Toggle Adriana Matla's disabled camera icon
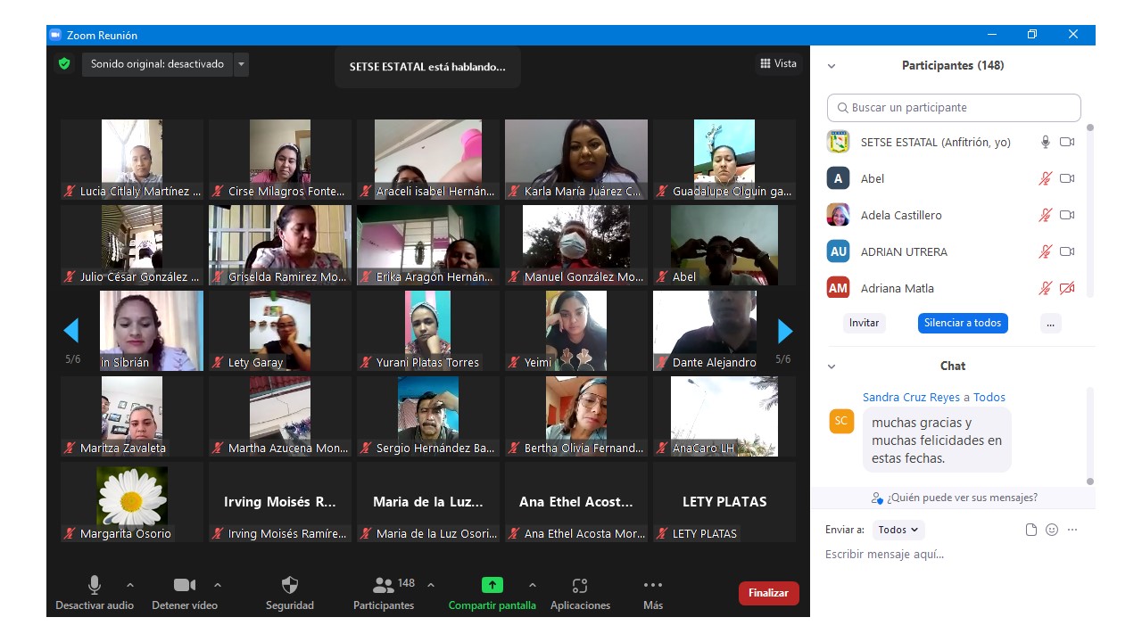1142x642 pixels. [x=1067, y=288]
